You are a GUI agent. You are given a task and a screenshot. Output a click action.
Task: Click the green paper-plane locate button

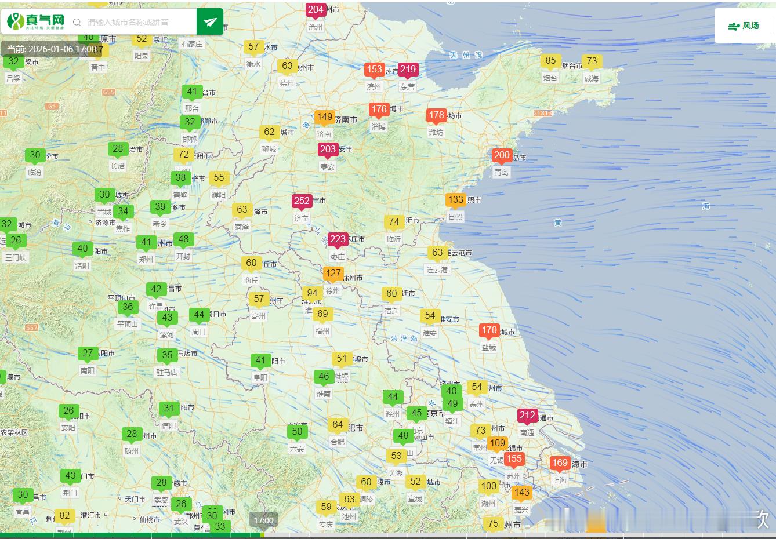[210, 22]
